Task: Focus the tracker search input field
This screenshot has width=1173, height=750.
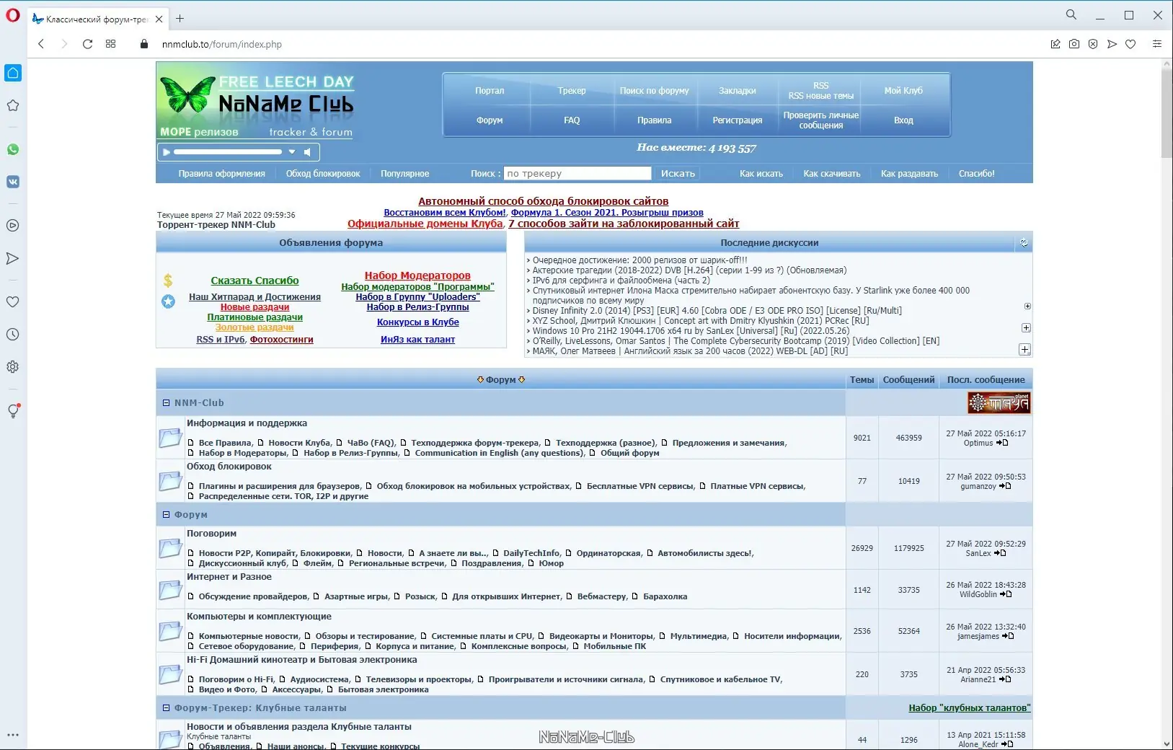Action: tap(577, 174)
